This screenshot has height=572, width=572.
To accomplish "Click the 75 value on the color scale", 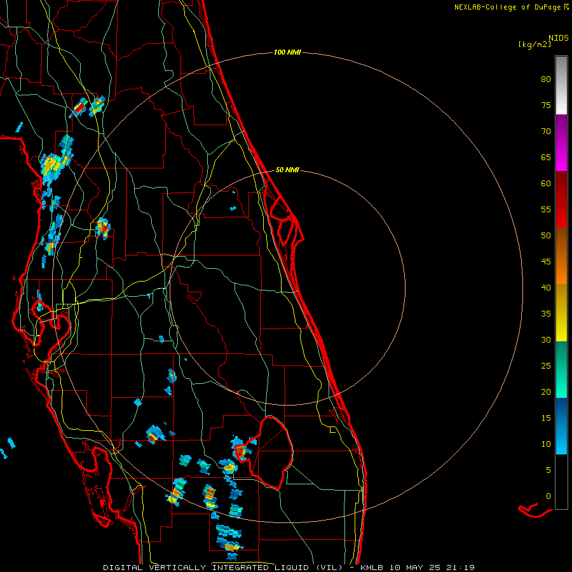I will (x=546, y=106).
